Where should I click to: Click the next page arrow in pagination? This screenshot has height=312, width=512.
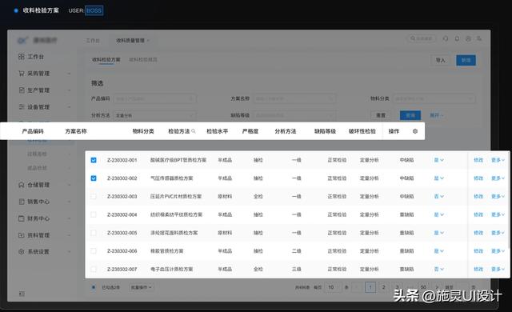438,287
